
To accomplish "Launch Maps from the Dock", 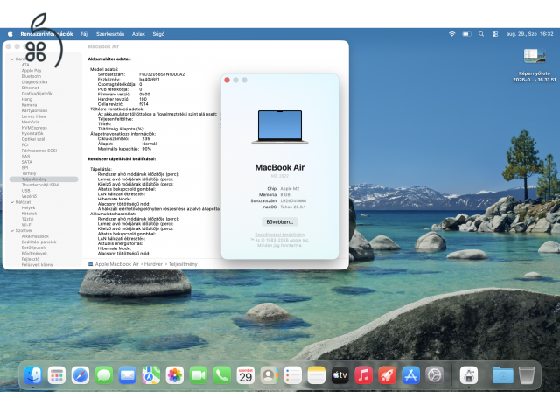I will pos(151,375).
